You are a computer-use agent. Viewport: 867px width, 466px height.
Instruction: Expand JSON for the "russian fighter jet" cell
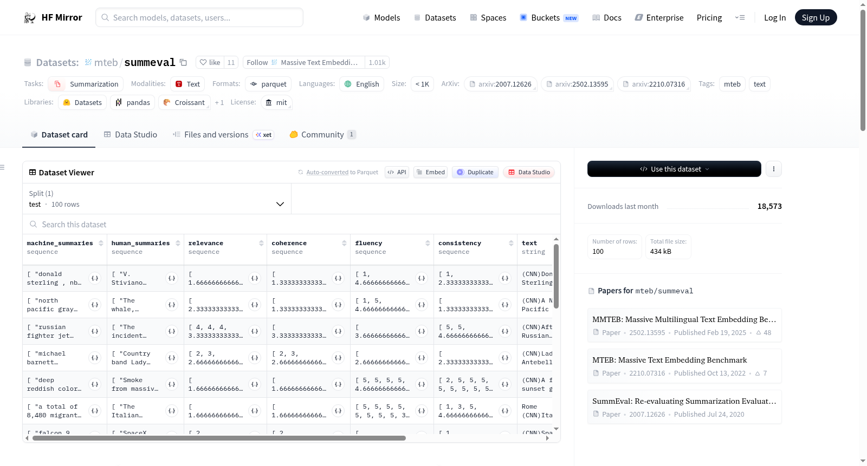[x=95, y=331]
